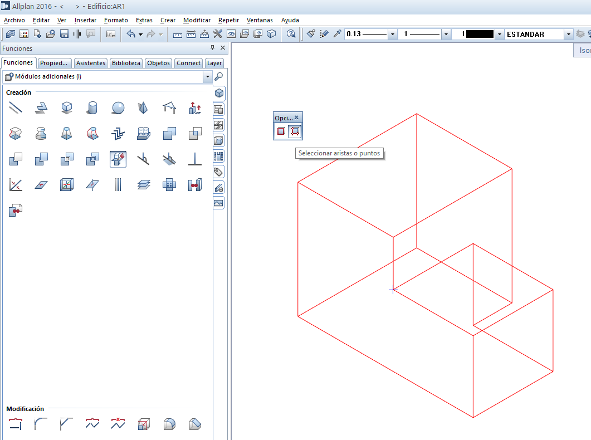Switch to the Objetos tab
Screen dimensions: 591x440
pyautogui.click(x=158, y=63)
